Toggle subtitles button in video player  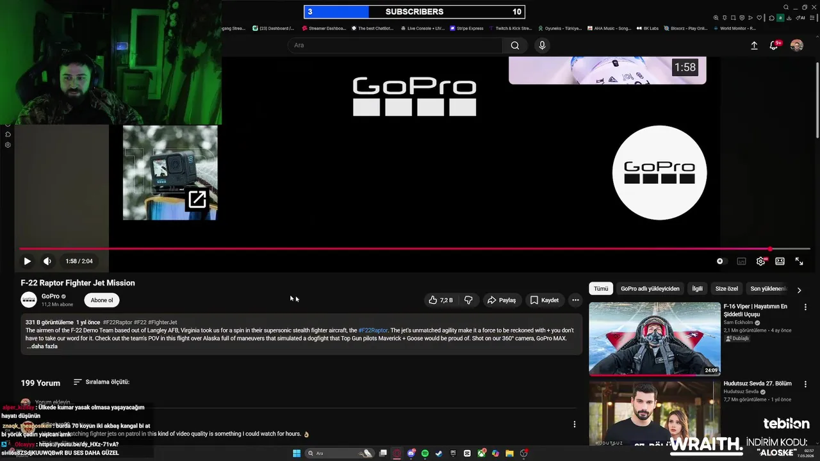[x=741, y=261]
